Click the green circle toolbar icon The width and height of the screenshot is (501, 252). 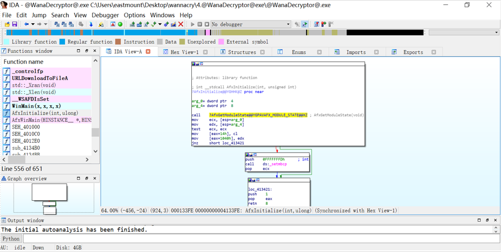(120, 24)
